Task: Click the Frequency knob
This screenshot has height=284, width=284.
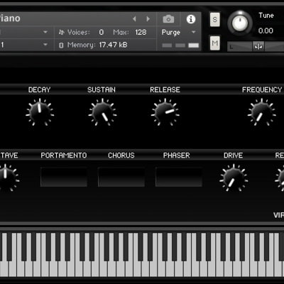Action: (261, 112)
